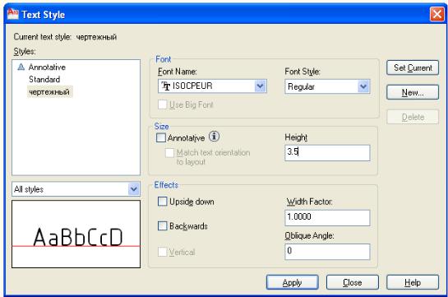Open the Font Name dropdown

pyautogui.click(x=260, y=86)
